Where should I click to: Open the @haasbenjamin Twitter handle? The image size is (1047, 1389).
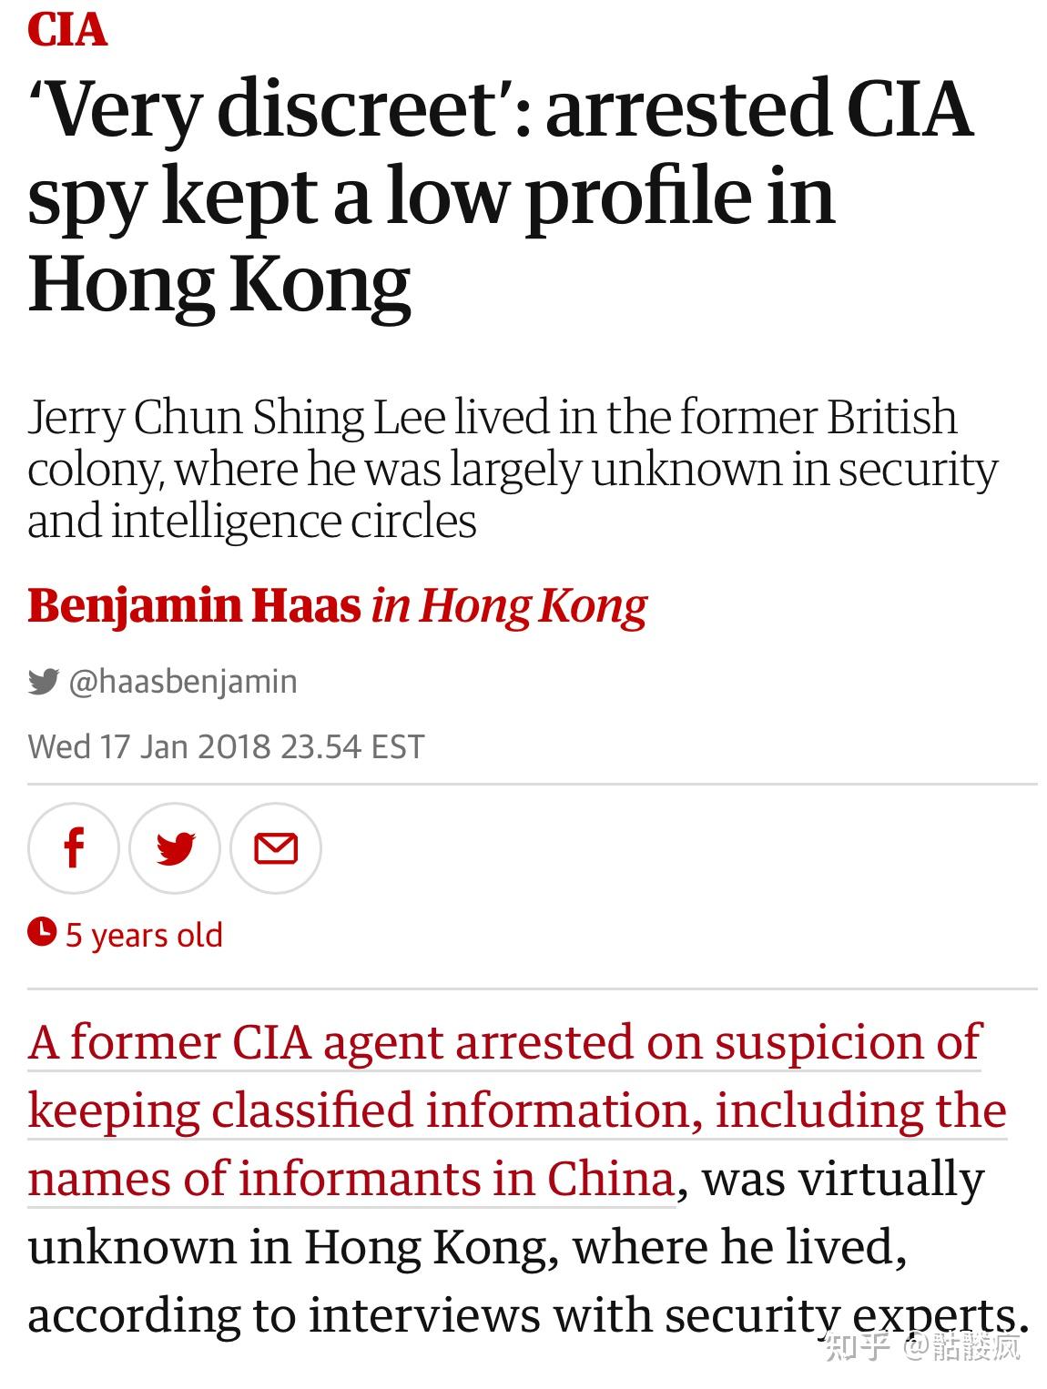tap(183, 681)
